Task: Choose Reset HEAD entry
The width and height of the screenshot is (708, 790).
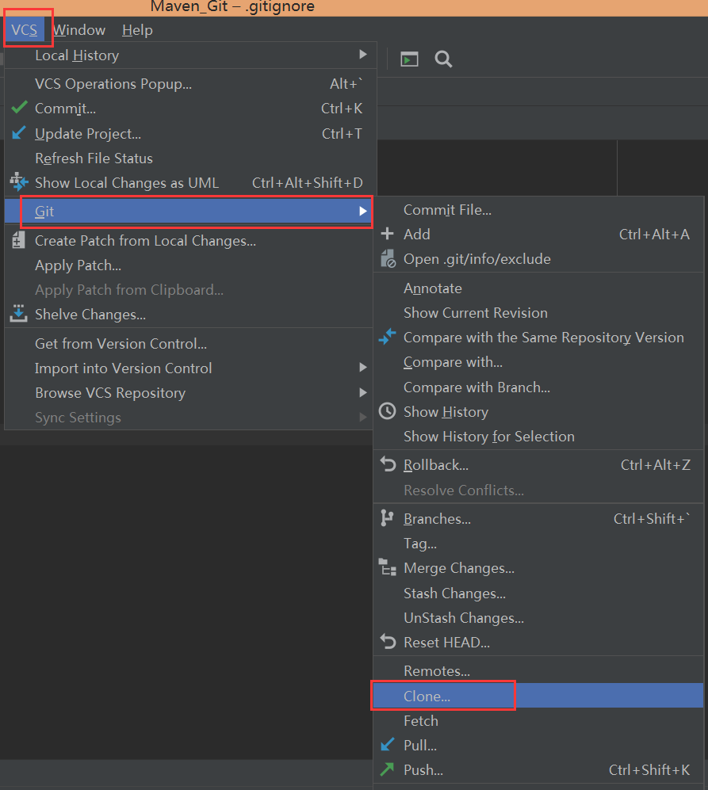Action: point(538,643)
